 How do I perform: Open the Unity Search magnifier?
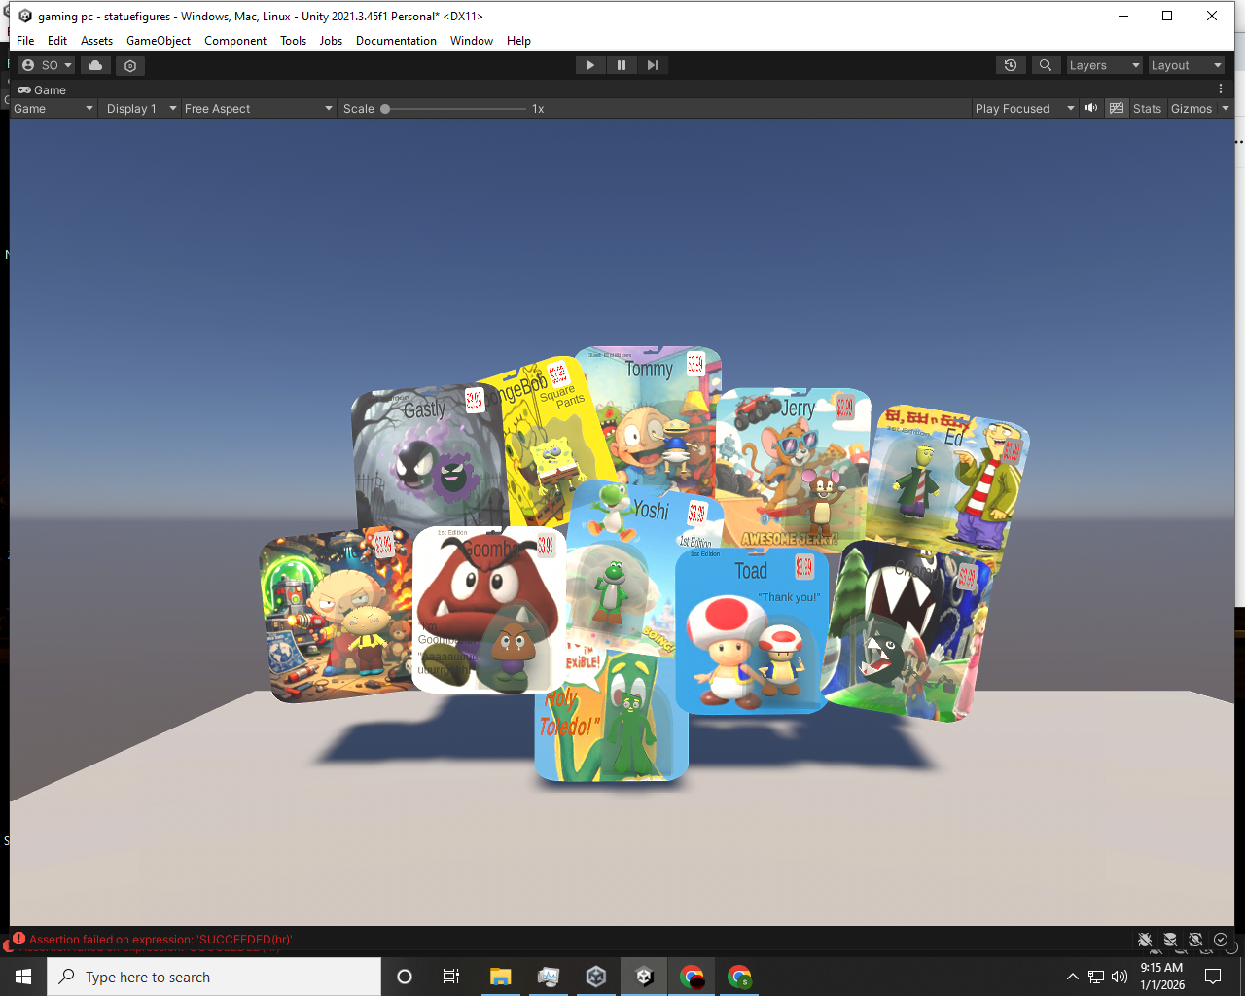[1045, 65]
